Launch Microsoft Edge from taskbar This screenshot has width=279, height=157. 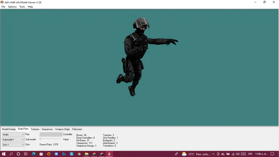coord(33,154)
